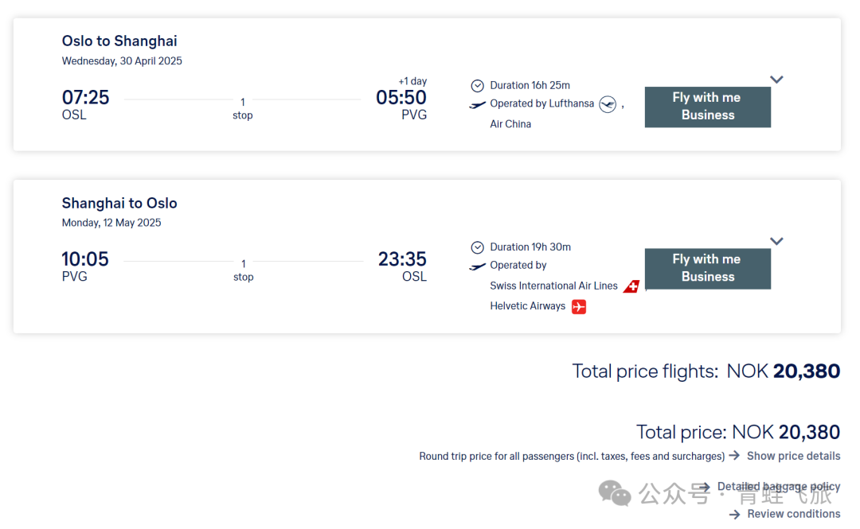This screenshot has width=860, height=529.
Task: Click the clock icon beside Duration 19h 30m
Action: (x=477, y=247)
